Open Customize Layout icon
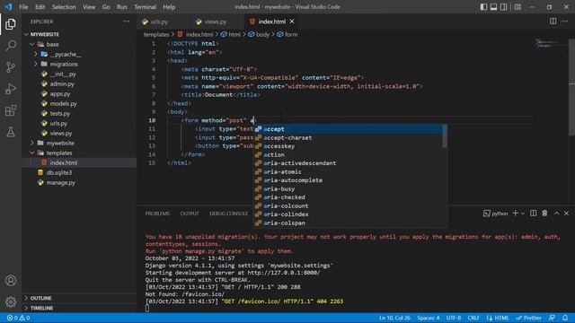The width and height of the screenshot is (575, 323). (517, 7)
